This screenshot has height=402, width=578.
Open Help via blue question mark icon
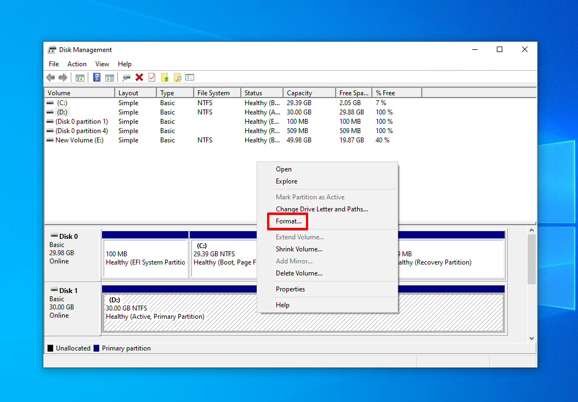click(x=97, y=78)
